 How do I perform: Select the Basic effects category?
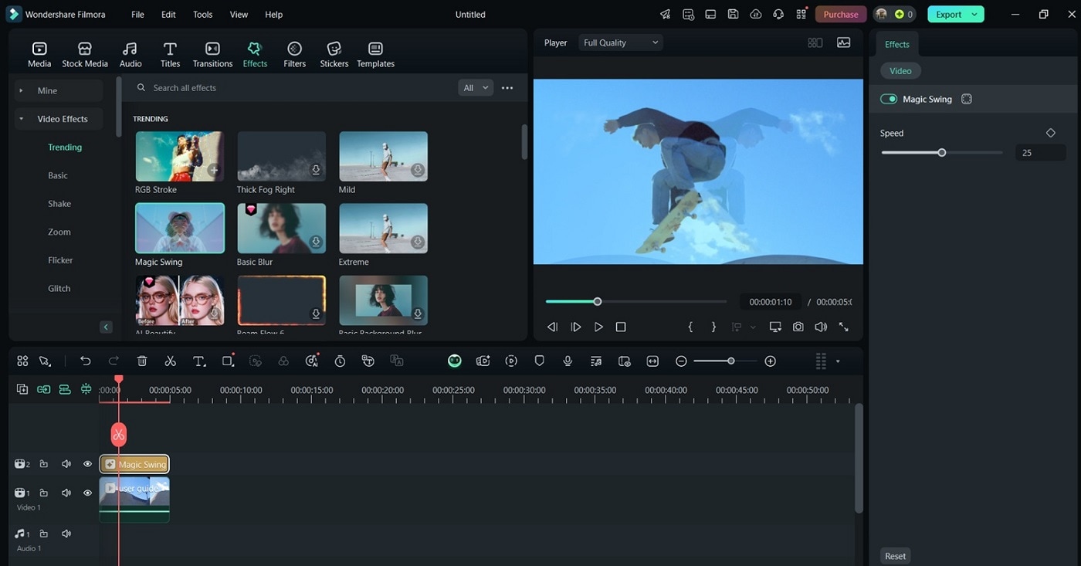click(58, 175)
